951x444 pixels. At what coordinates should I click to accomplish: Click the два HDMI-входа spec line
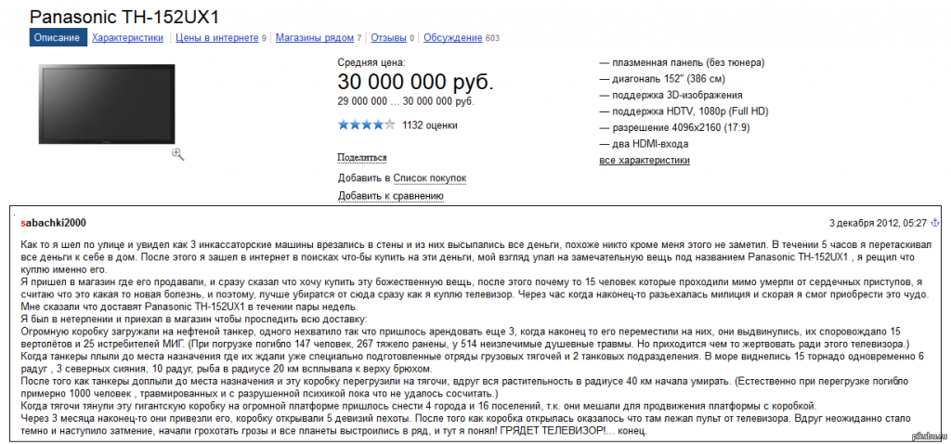coord(644,144)
